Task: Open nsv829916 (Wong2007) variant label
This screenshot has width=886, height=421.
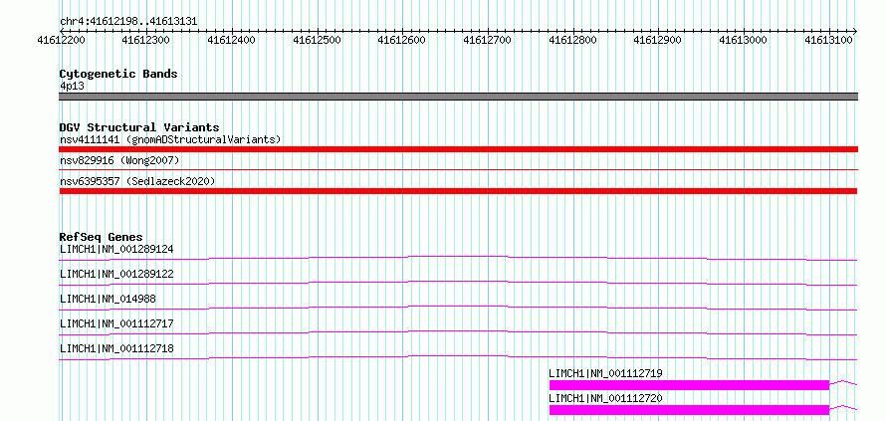Action: [x=119, y=161]
